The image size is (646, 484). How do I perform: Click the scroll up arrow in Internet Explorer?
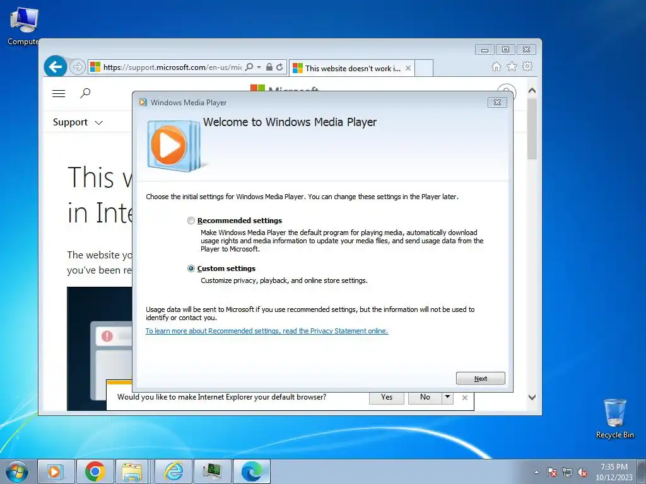pyautogui.click(x=532, y=91)
